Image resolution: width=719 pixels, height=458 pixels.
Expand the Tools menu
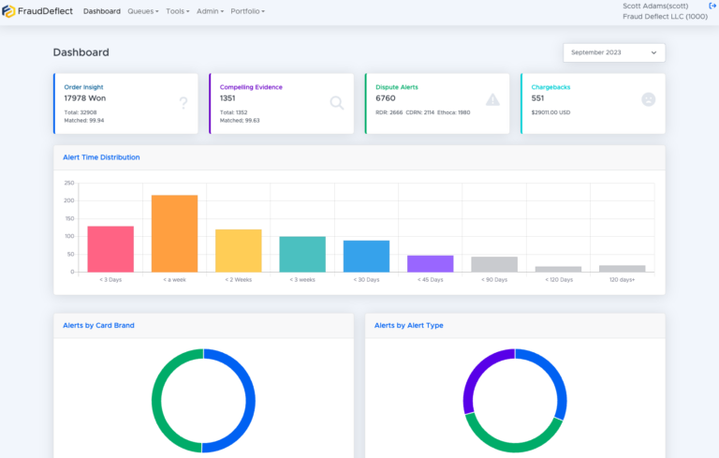coord(178,11)
